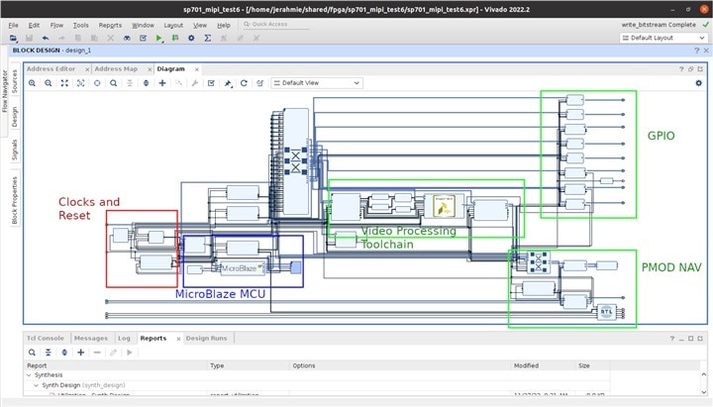Collapse the Synthesis tree node

[29, 375]
